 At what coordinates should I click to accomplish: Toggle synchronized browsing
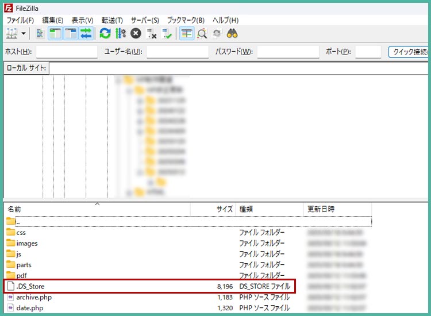coord(217,33)
